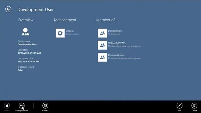Image resolution: width=201 pixels, height=113 pixels.
Task: Click the Overview section heading
Action: tap(26, 20)
